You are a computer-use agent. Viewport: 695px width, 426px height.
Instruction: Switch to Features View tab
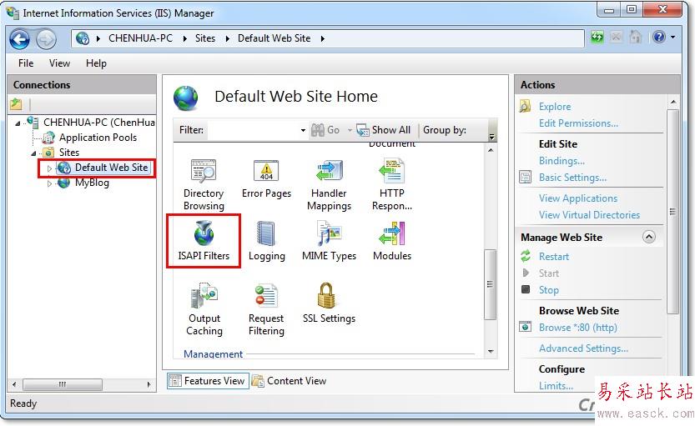point(208,381)
